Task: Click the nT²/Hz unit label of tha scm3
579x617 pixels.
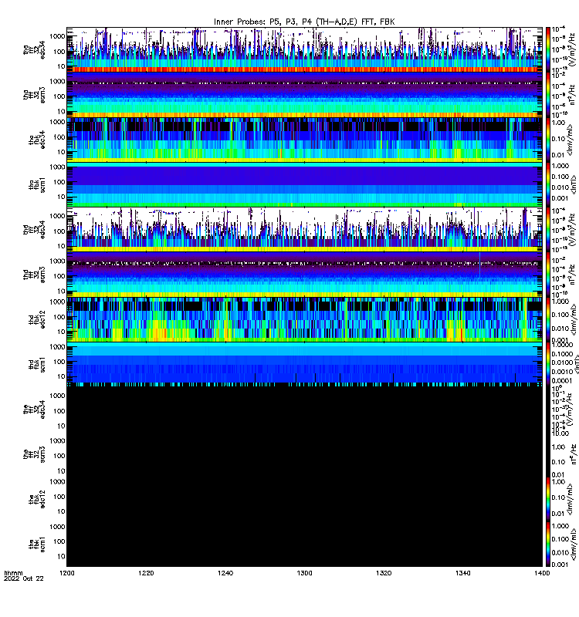Action: [572, 95]
